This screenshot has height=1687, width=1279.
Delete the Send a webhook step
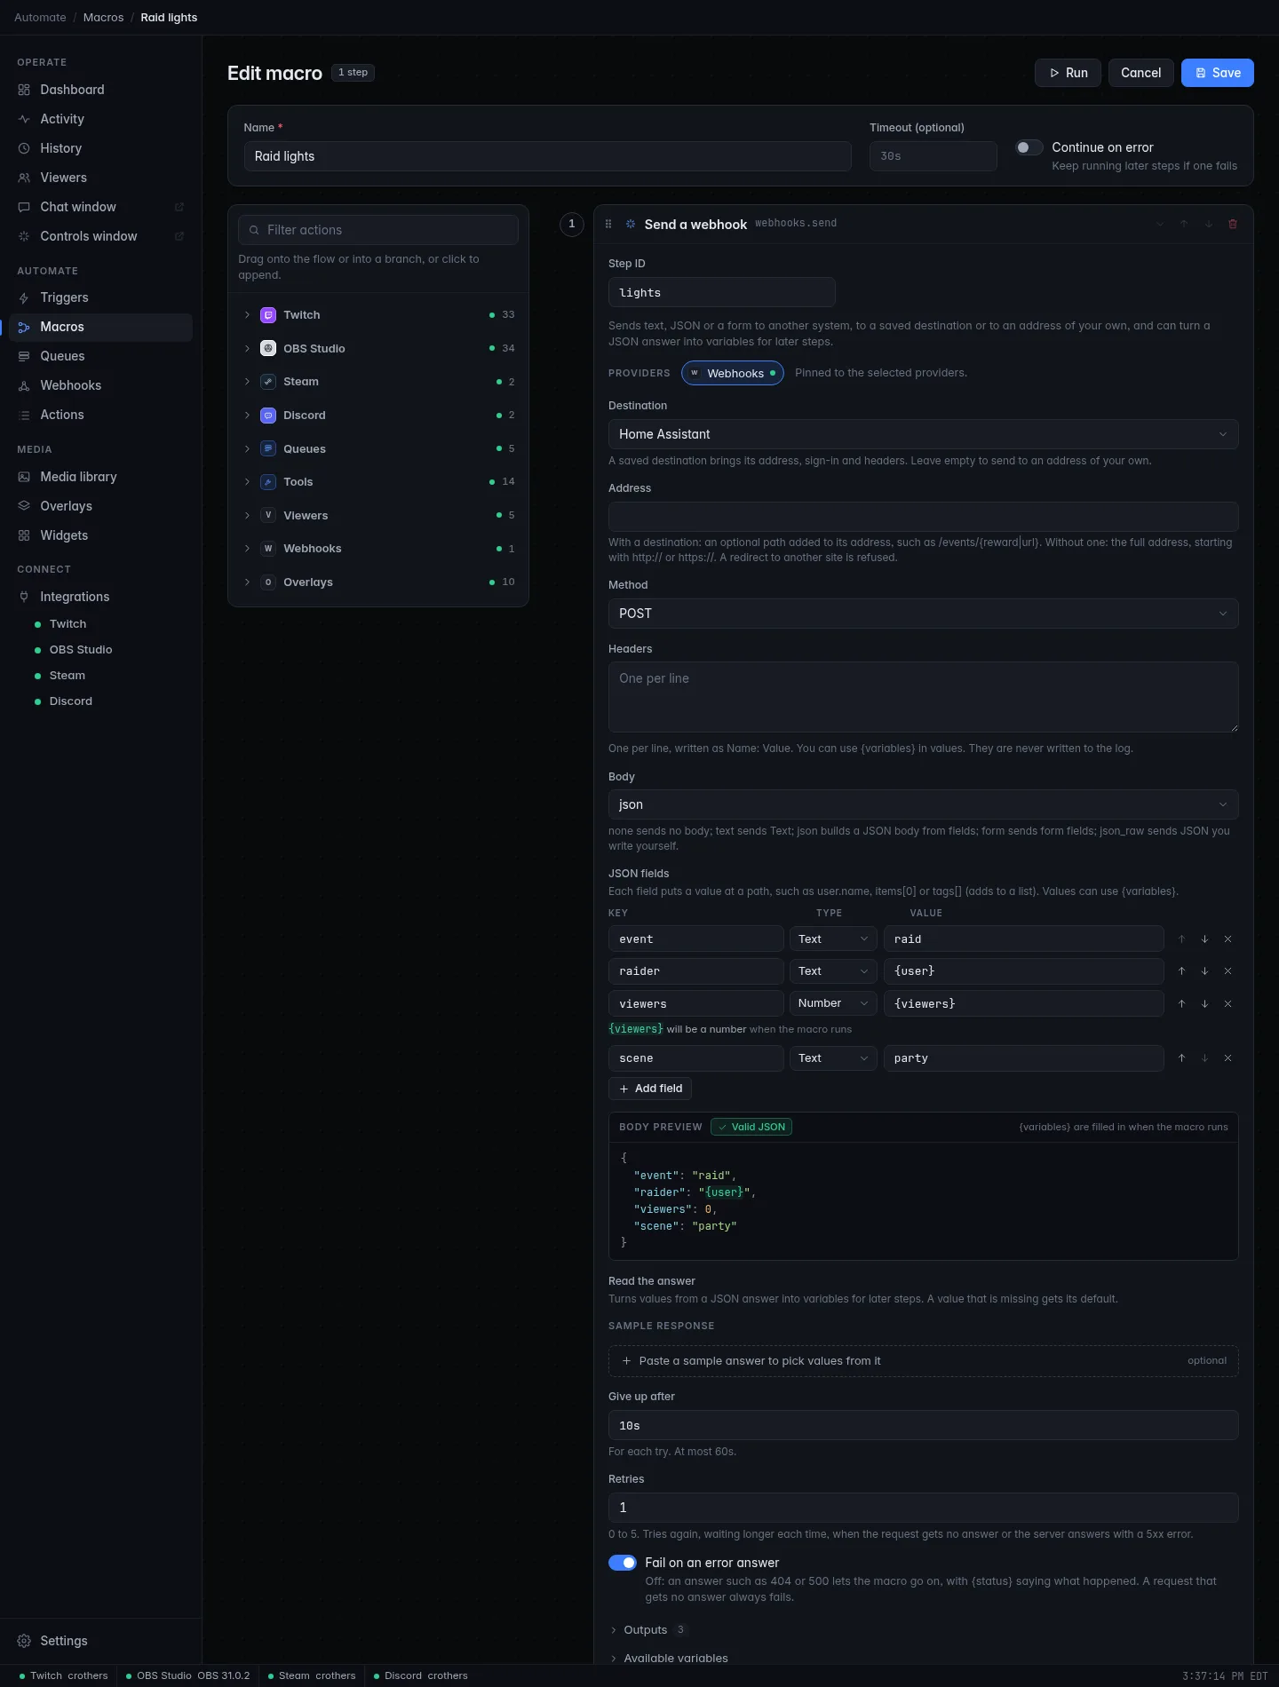(x=1233, y=224)
